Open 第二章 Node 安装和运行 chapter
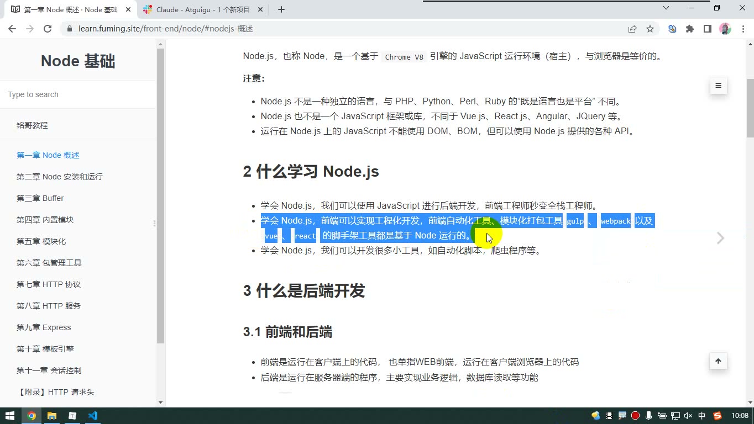The height and width of the screenshot is (424, 754). click(x=60, y=177)
